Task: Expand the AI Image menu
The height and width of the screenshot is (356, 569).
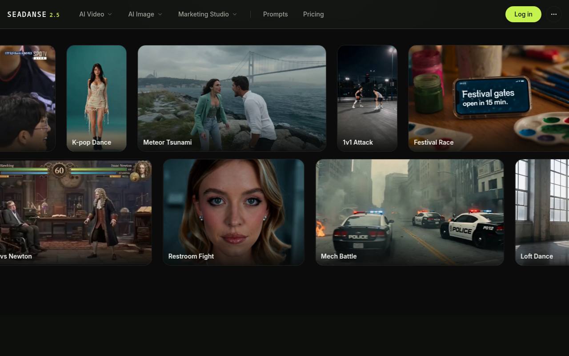Action: [x=145, y=14]
